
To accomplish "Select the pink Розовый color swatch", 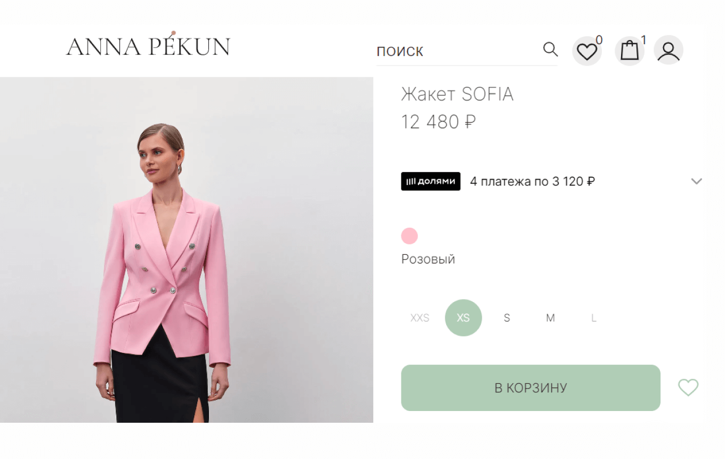I will 409,236.
